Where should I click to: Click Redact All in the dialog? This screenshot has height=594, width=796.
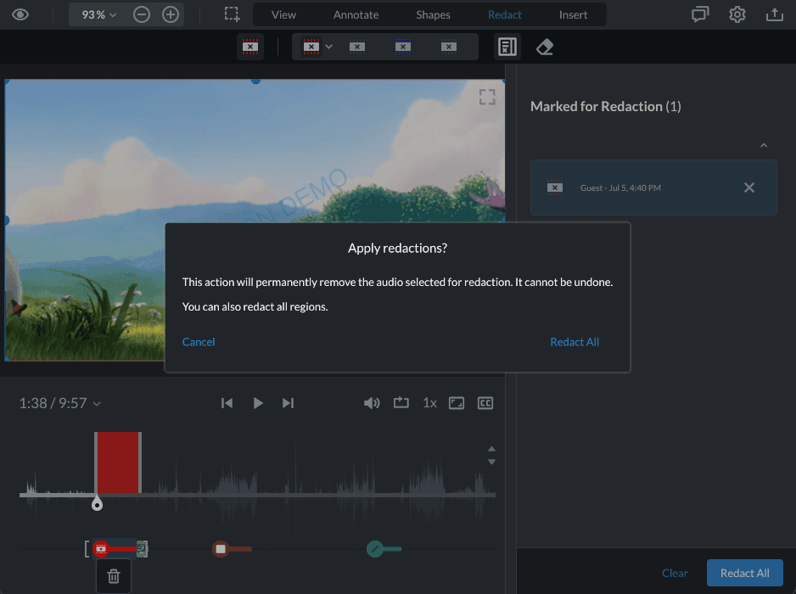575,342
